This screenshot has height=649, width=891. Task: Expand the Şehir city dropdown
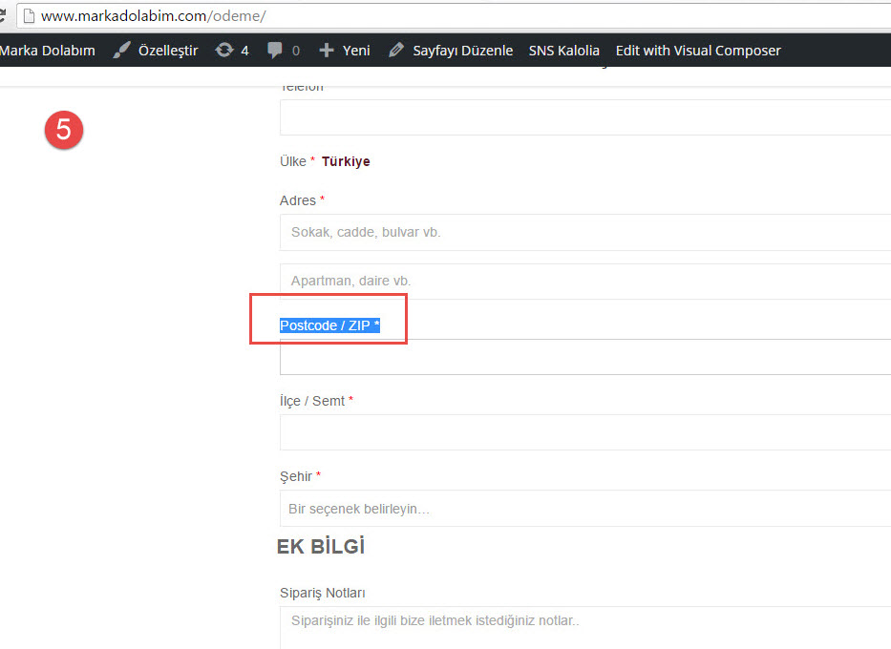584,509
